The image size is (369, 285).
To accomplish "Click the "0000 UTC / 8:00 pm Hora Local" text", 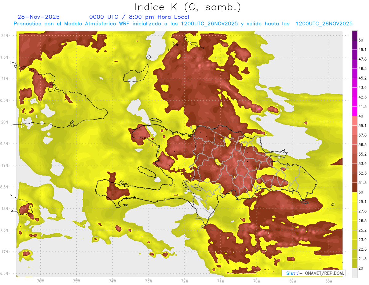I will 139,17.
